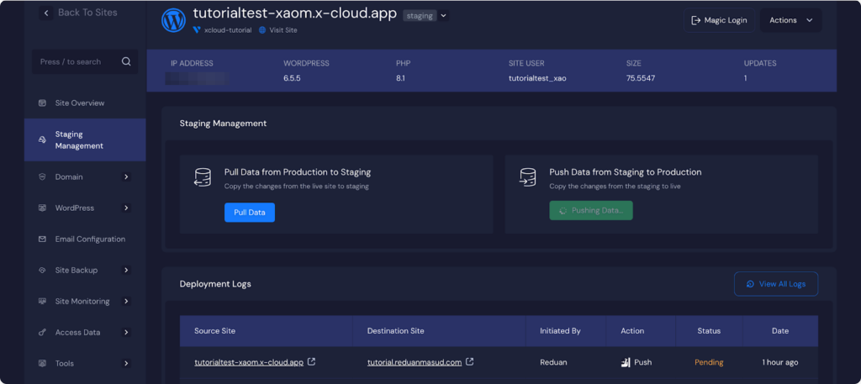The image size is (861, 384).
Task: Open the Domain menu item
Action: (85, 176)
